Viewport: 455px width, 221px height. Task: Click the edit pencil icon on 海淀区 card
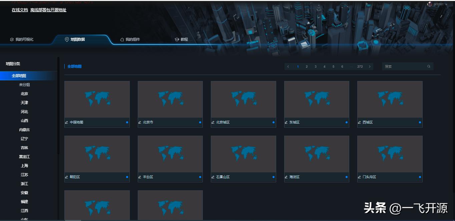[286, 177]
